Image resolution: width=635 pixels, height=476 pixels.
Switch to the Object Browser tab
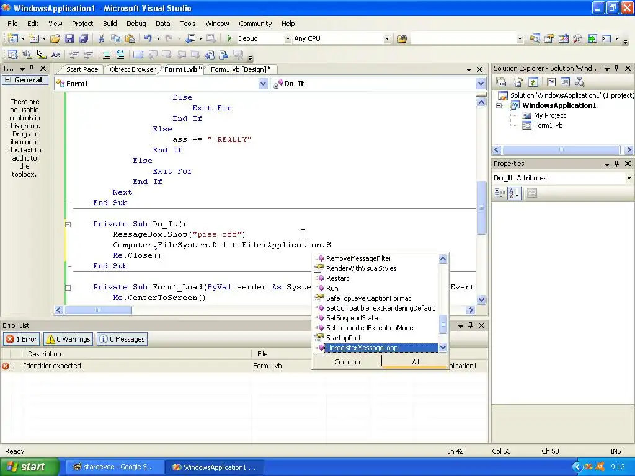133,69
